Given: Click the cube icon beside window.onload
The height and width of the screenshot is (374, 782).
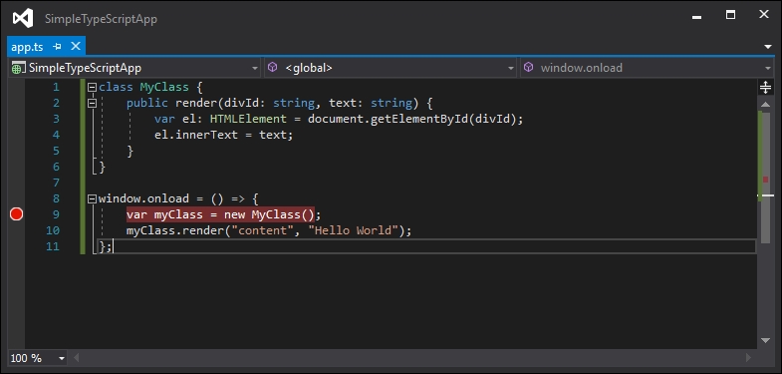Looking at the screenshot, I should point(529,68).
